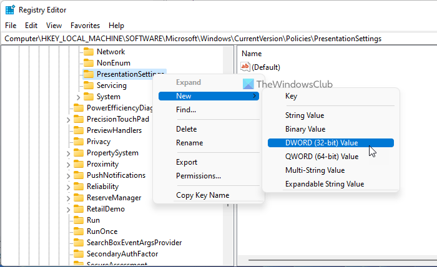Select the NonEnum key label
The image size is (437, 267).
(x=114, y=62)
